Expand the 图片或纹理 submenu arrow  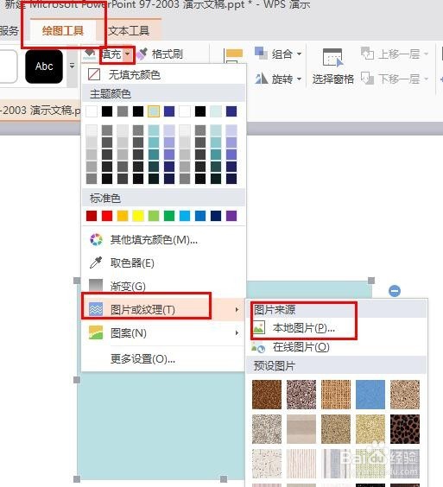coord(237,309)
